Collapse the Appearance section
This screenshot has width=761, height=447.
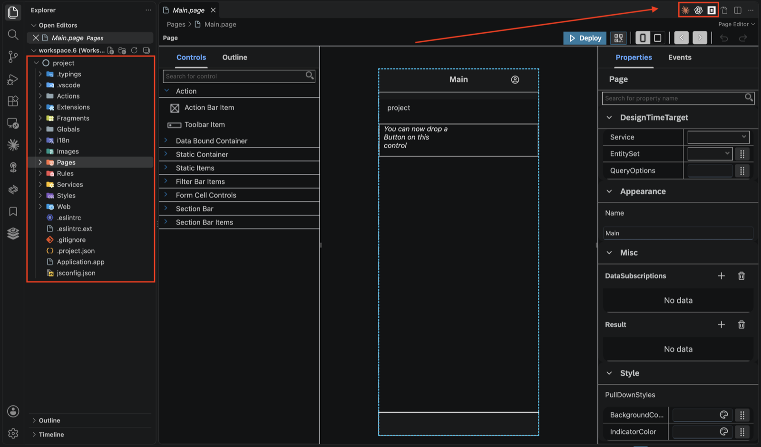coord(609,191)
